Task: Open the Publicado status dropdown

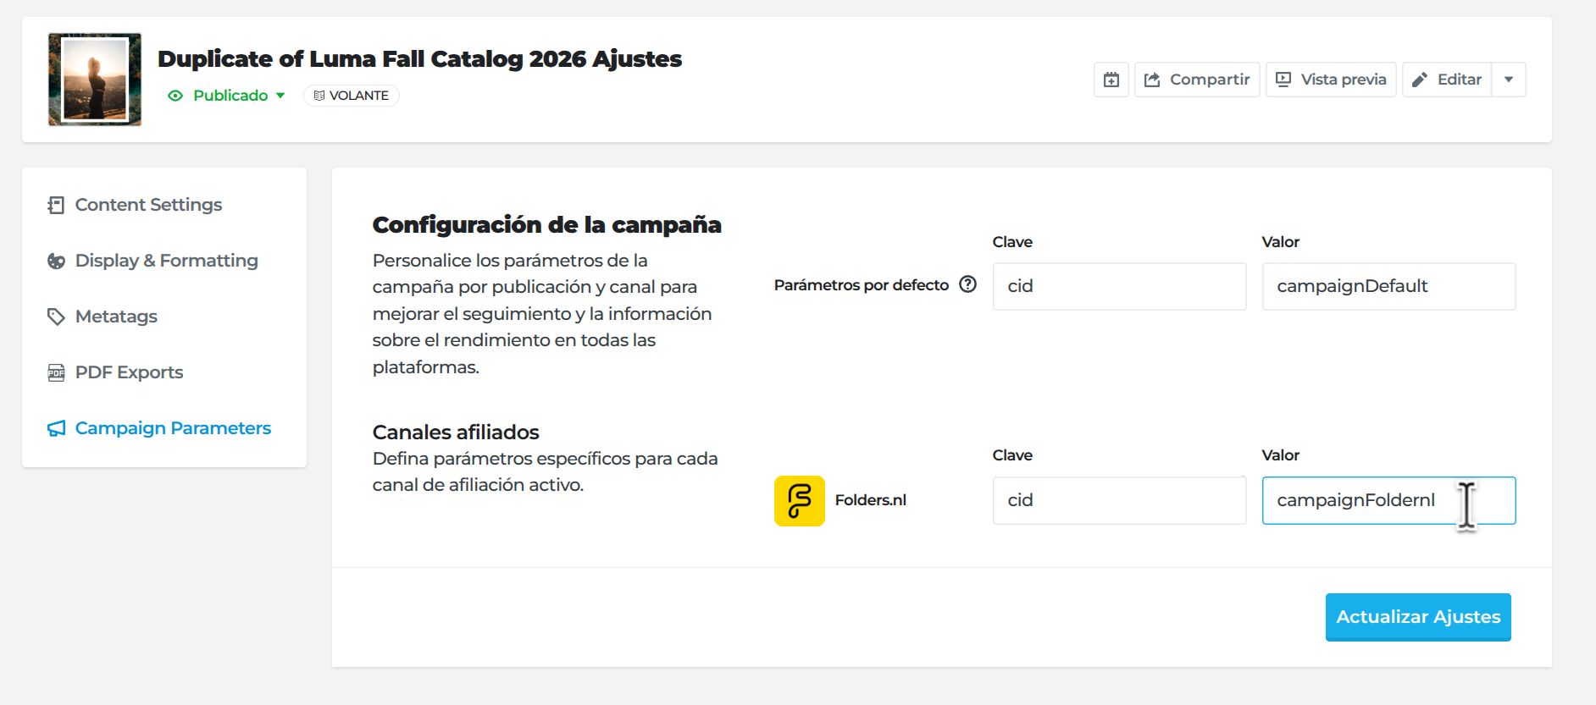Action: (x=226, y=96)
